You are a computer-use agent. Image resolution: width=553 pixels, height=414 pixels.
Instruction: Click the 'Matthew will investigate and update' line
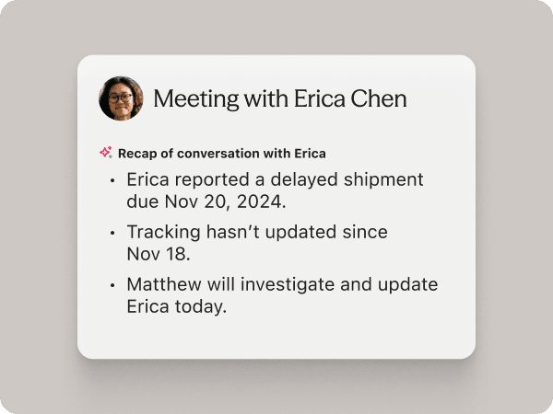(282, 284)
